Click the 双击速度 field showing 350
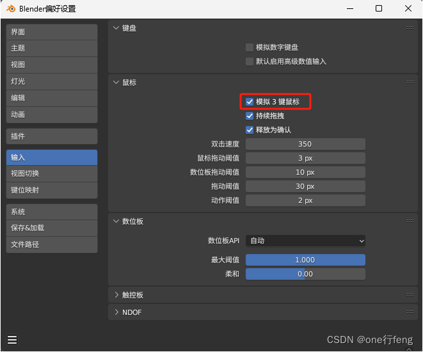The height and width of the screenshot is (352, 423). (x=305, y=144)
